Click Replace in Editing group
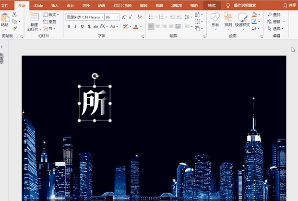This screenshot has width=298, height=201. (274, 21)
